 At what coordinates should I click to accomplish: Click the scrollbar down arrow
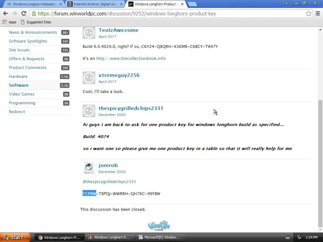tap(320, 230)
